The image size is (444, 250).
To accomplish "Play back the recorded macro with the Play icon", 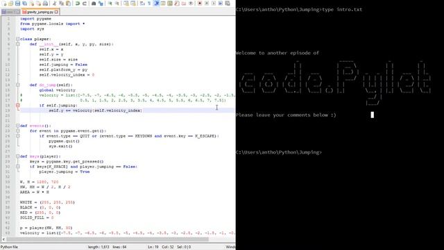I will [x=214, y=3].
